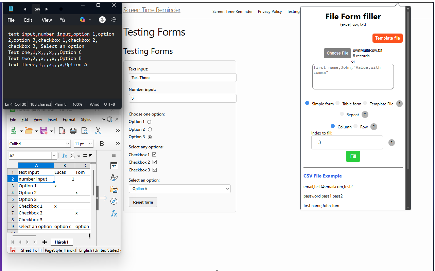This screenshot has height=271, width=435.
Task: Show the next Notepad tabs with right arrow
Action: coord(47,9)
